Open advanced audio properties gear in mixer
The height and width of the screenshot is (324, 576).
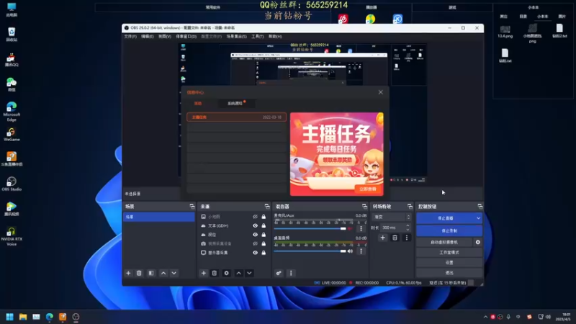point(279,273)
